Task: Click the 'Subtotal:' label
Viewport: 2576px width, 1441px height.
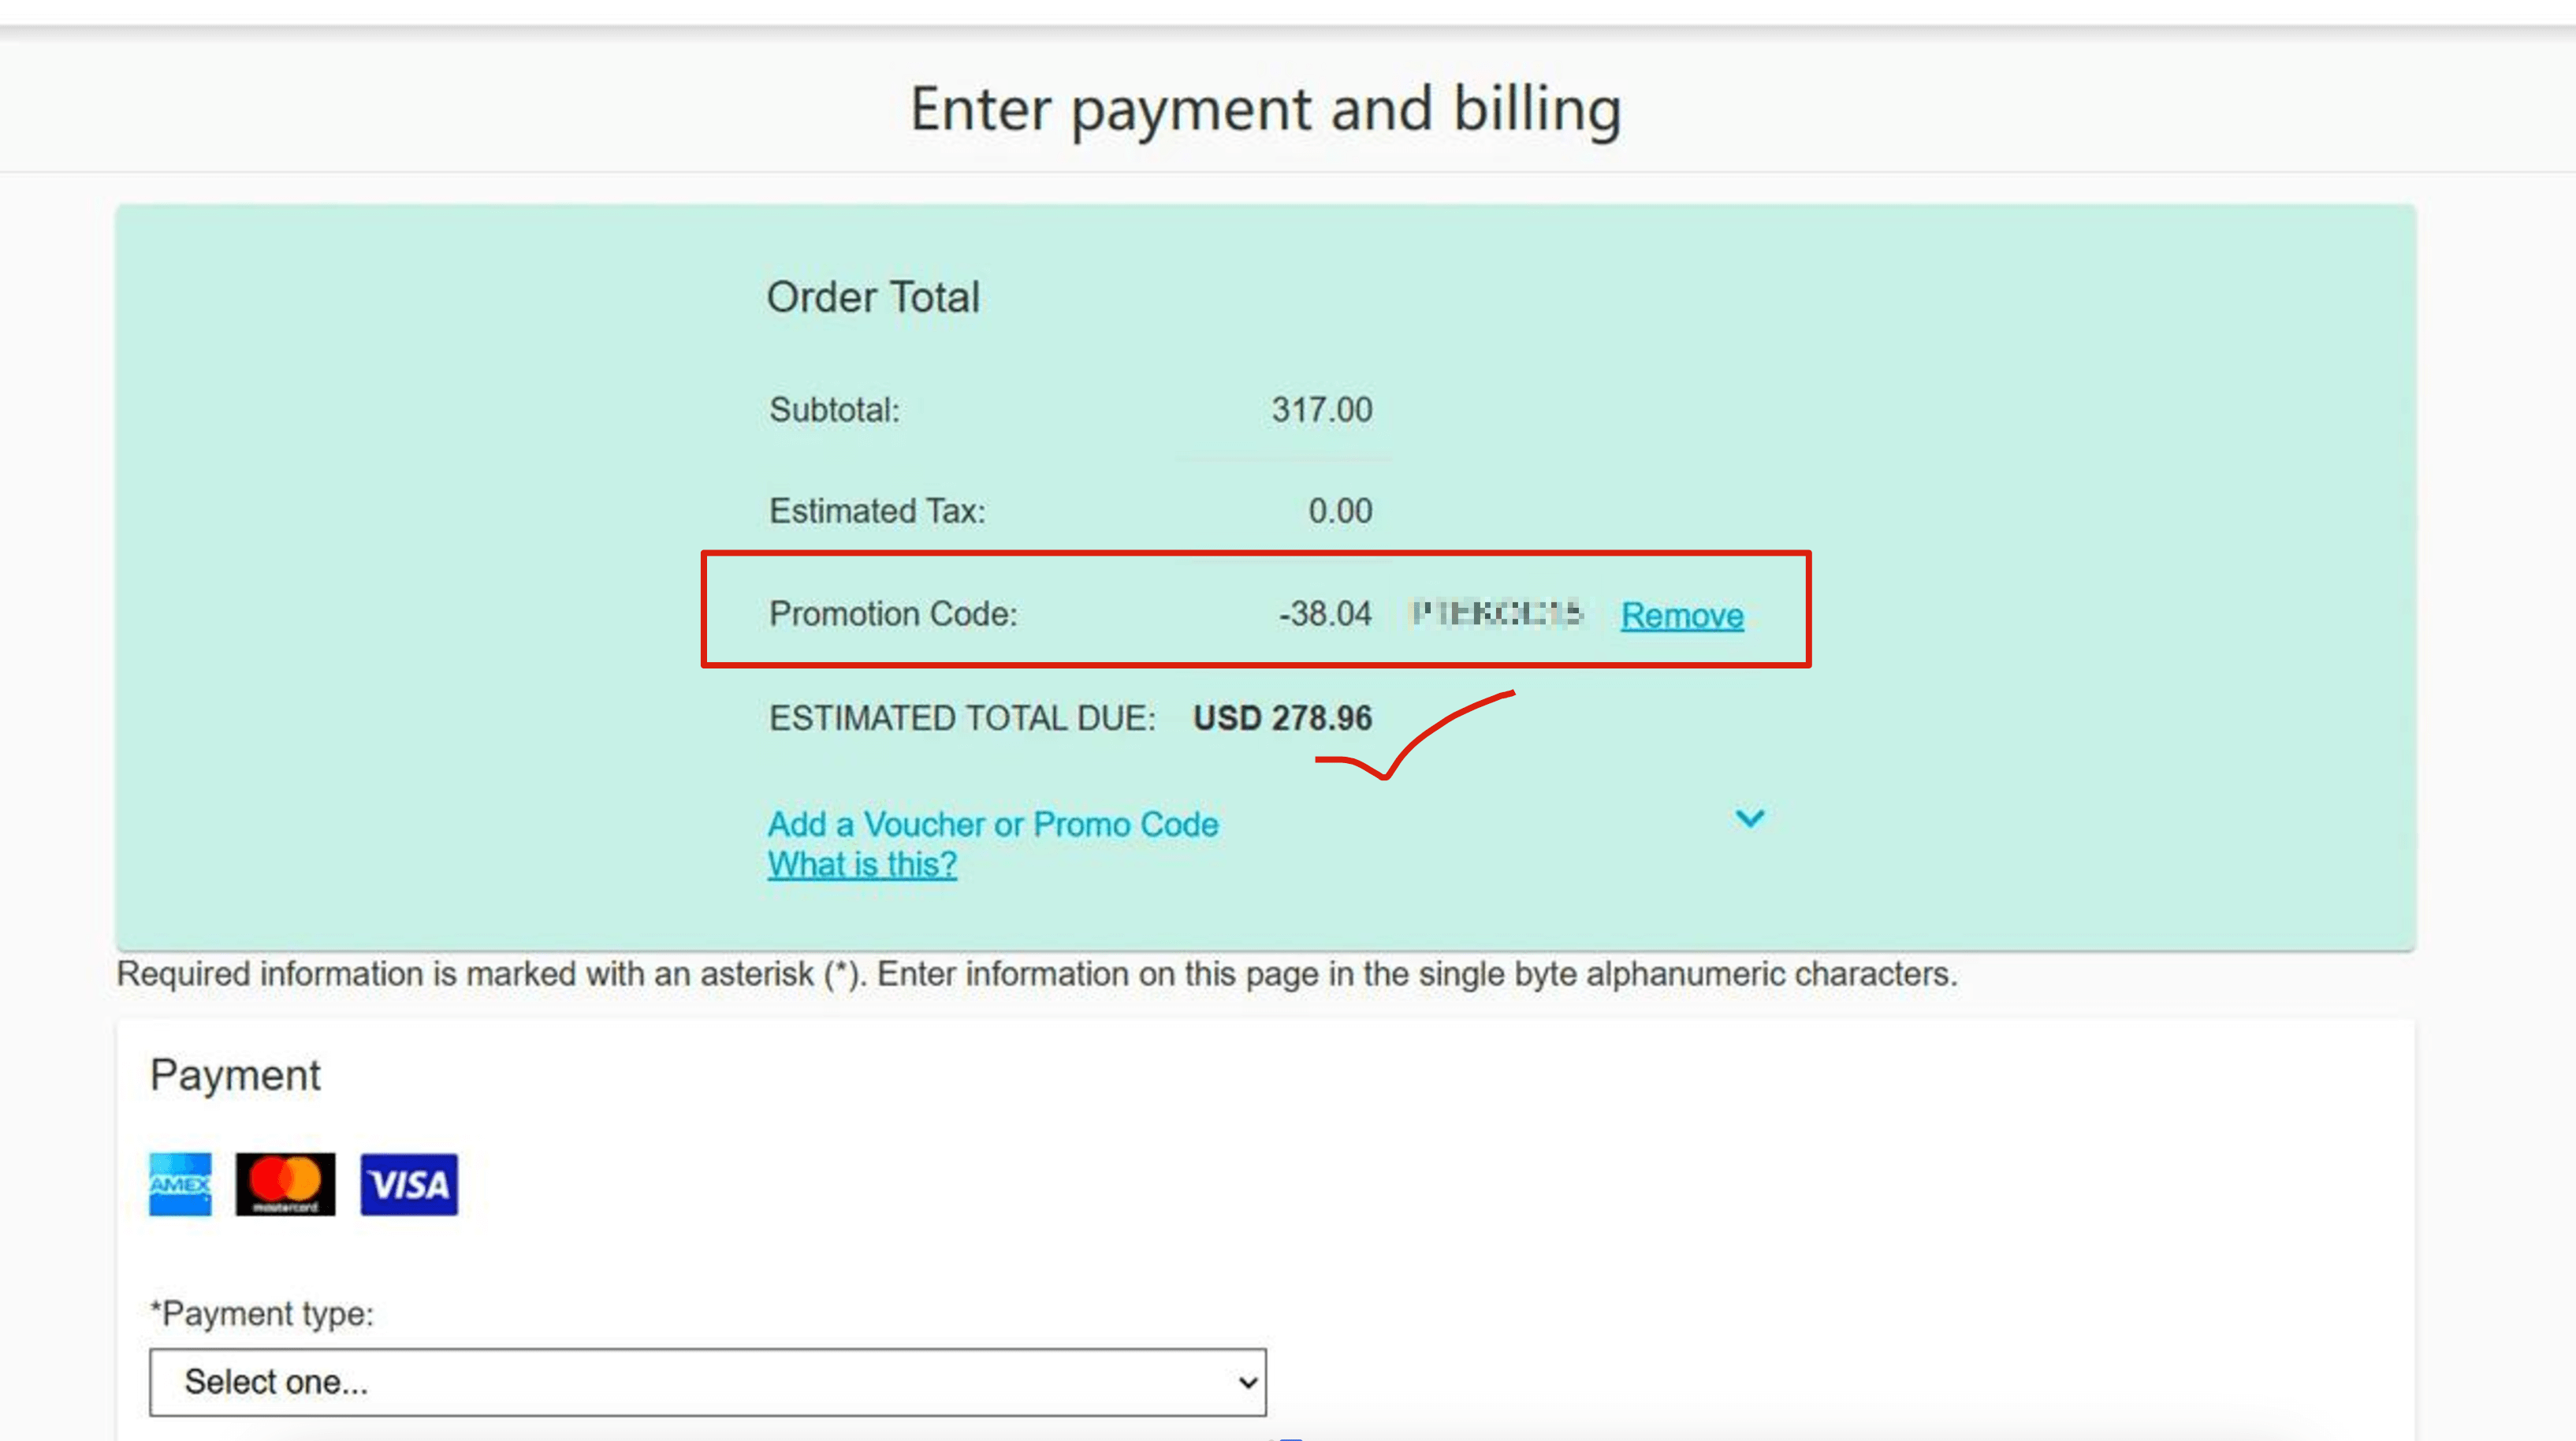Action: pyautogui.click(x=834, y=410)
